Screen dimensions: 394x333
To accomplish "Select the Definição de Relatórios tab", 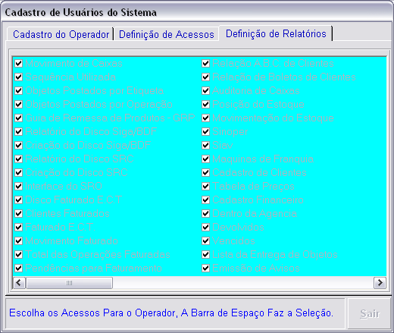I will [276, 33].
